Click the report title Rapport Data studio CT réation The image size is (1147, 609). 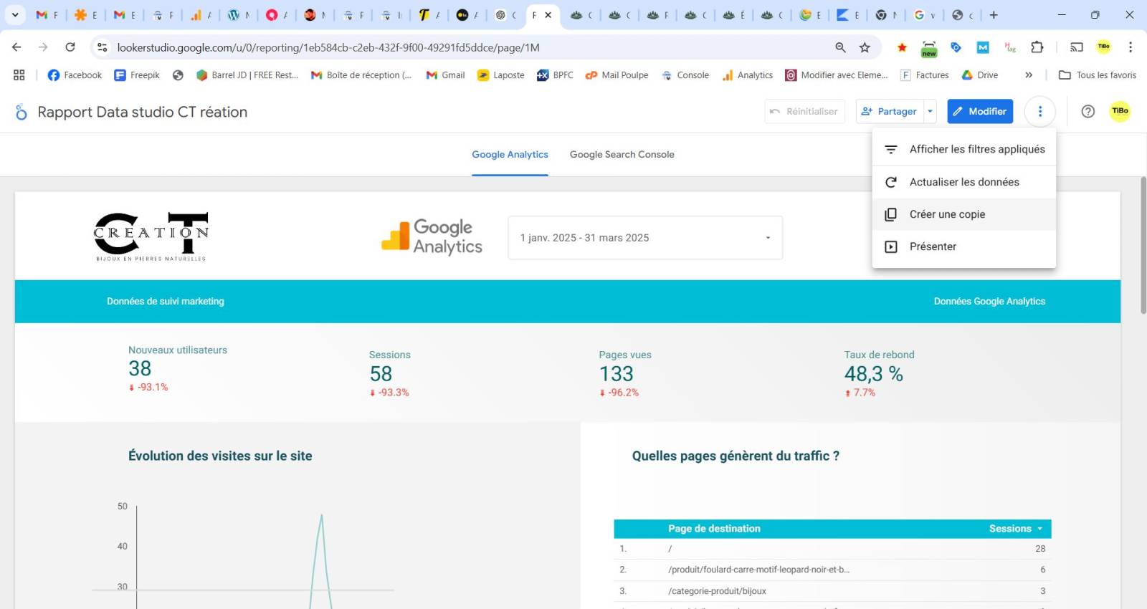point(143,112)
